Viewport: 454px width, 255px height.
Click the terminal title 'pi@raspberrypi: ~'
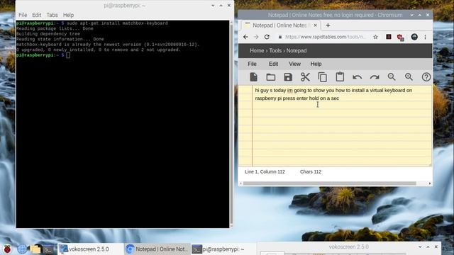[125, 6]
